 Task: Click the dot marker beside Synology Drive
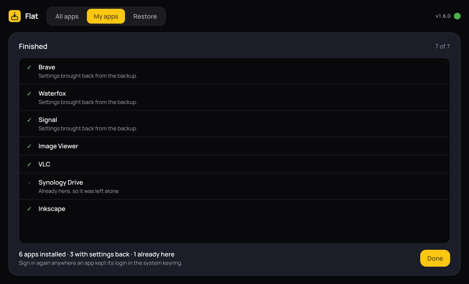tap(29, 183)
